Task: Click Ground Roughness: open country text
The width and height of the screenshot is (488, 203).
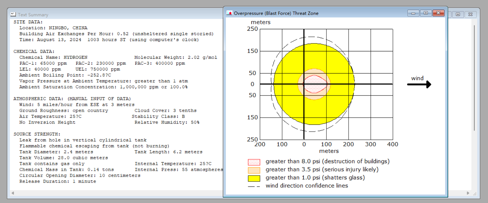Action: coord(64,111)
